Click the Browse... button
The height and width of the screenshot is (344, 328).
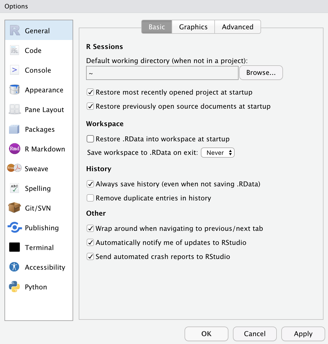(x=261, y=73)
